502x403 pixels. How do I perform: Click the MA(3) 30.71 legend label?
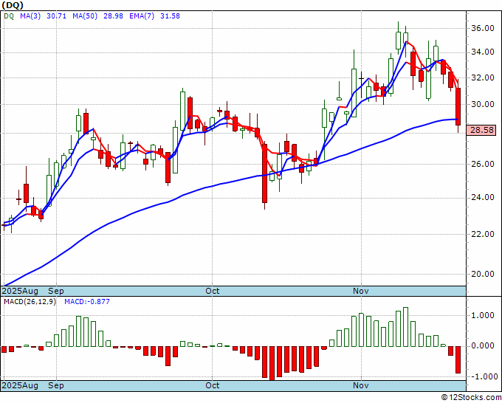pyautogui.click(x=44, y=15)
